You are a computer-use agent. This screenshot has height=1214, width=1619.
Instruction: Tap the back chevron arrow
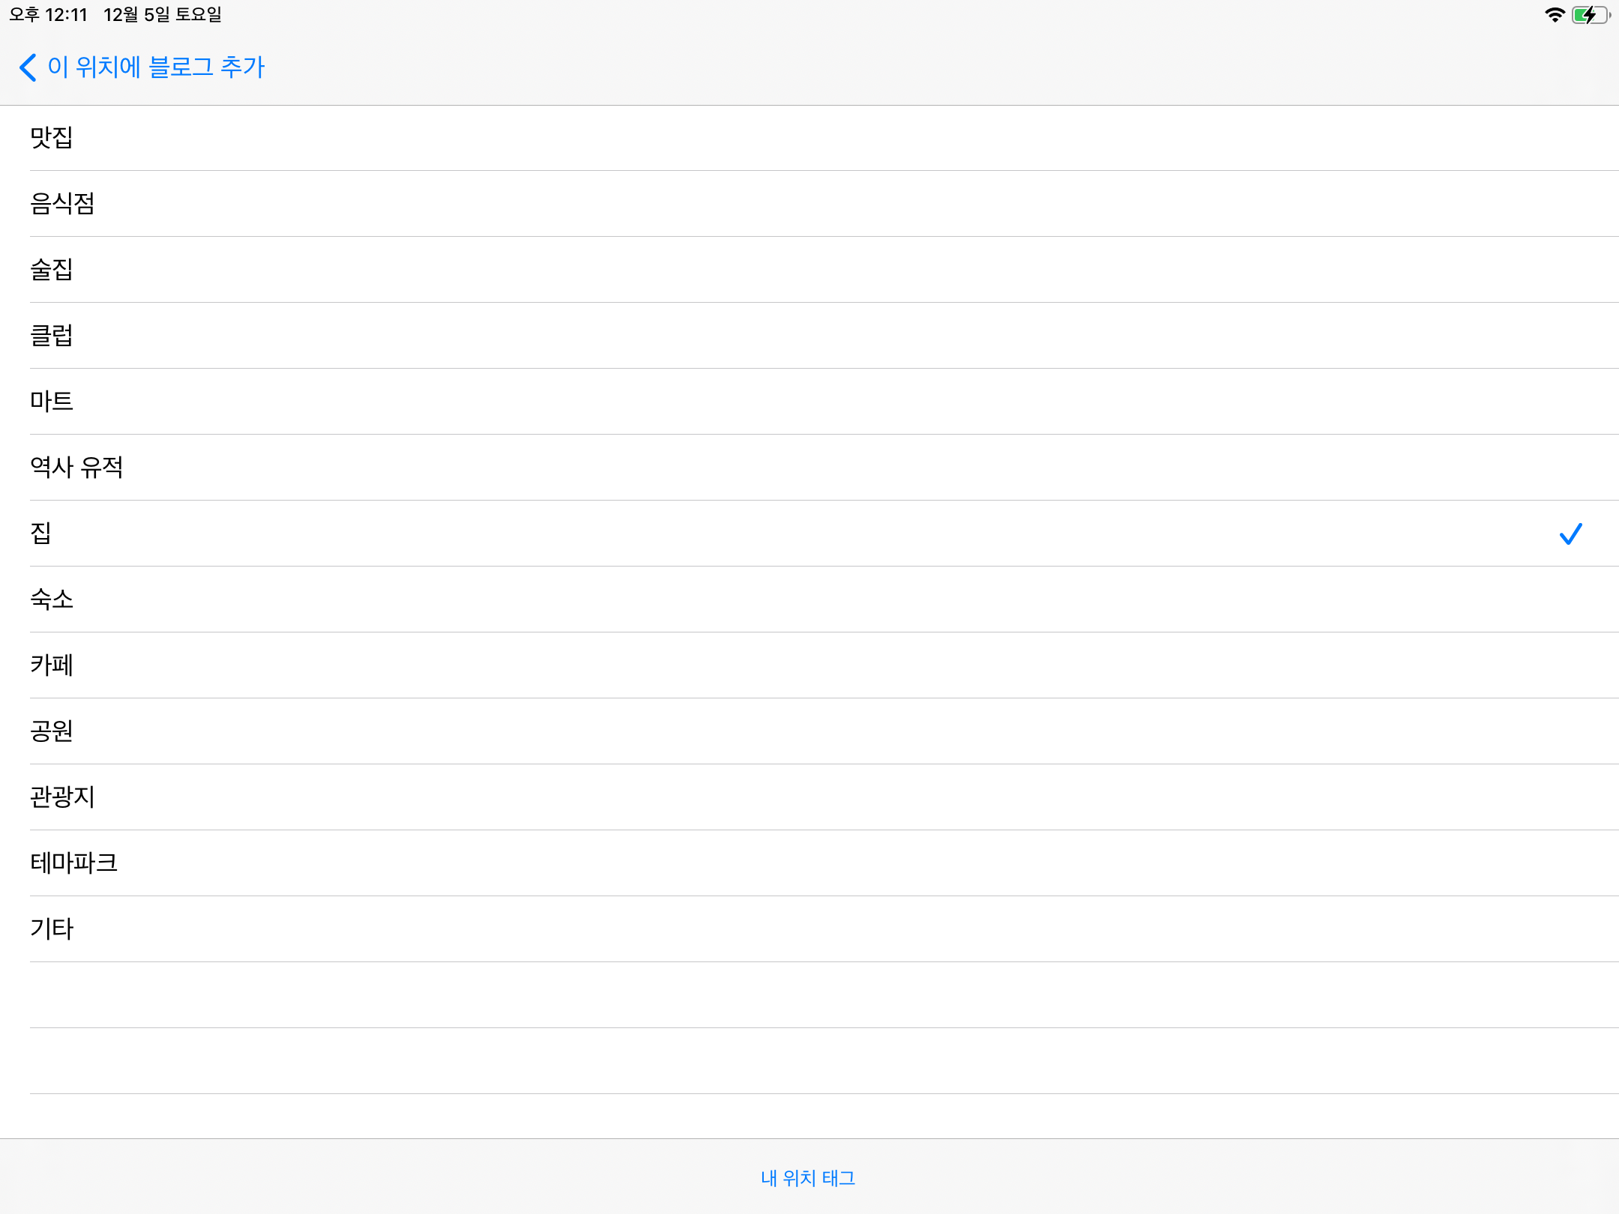[28, 67]
